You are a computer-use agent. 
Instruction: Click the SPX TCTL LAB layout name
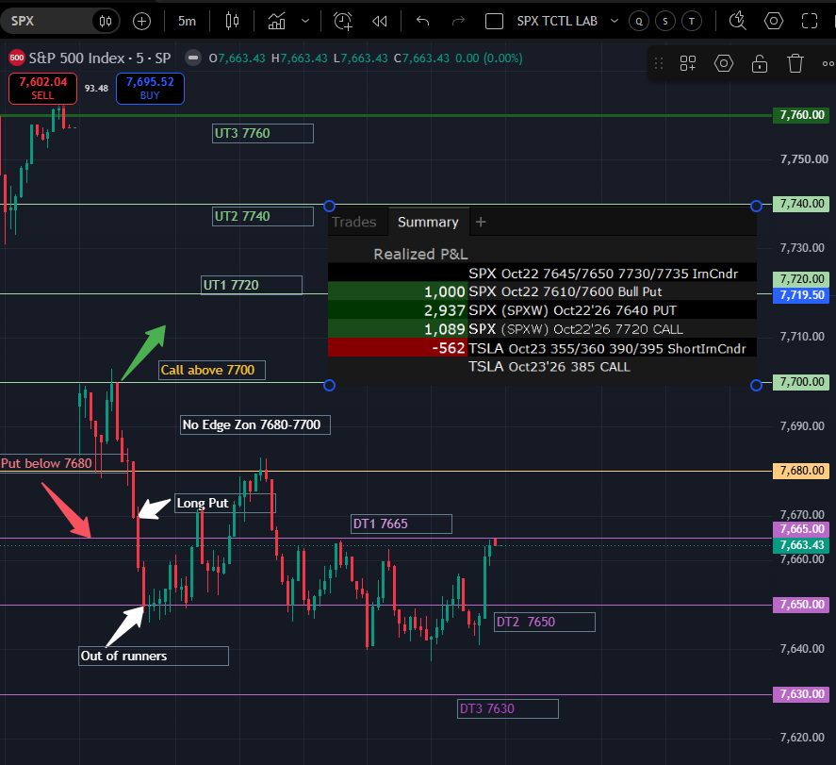(557, 22)
